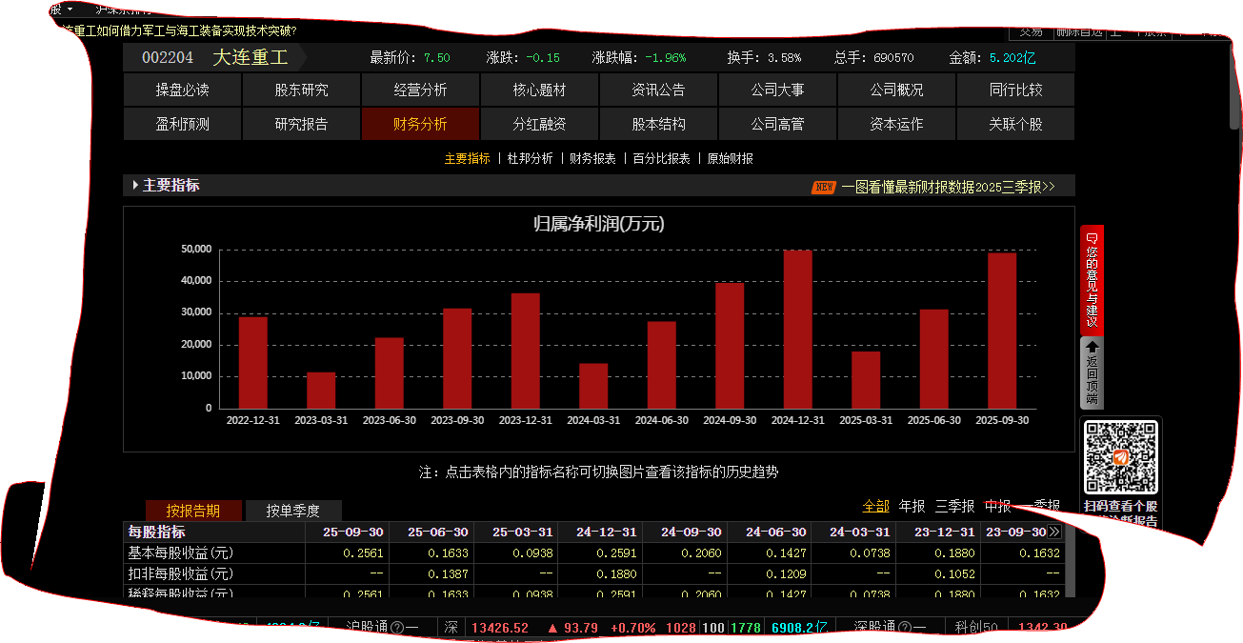Click the 归属净利润(万元) chart title
1243x643 pixels.
tap(598, 225)
